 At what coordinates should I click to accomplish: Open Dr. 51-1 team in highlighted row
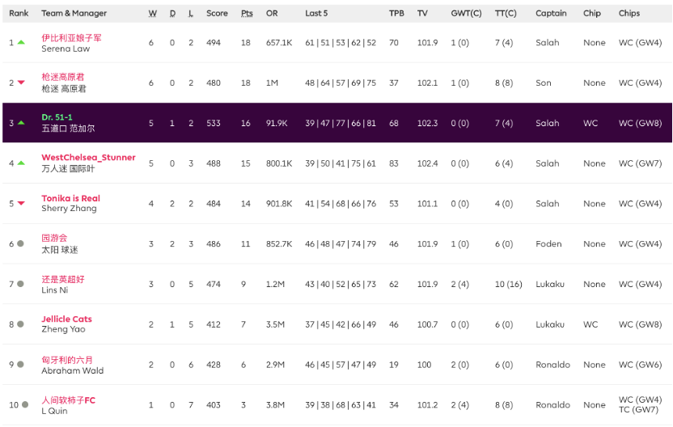[x=57, y=117]
